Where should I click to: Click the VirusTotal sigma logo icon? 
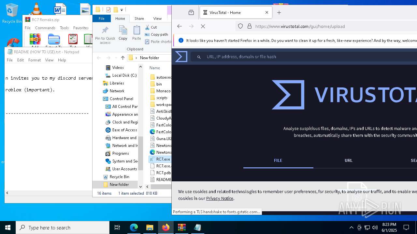pyautogui.click(x=181, y=57)
